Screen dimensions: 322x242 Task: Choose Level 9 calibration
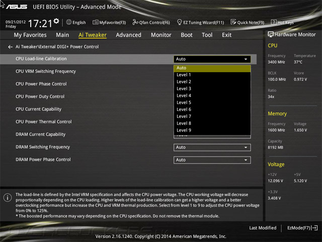click(212, 130)
